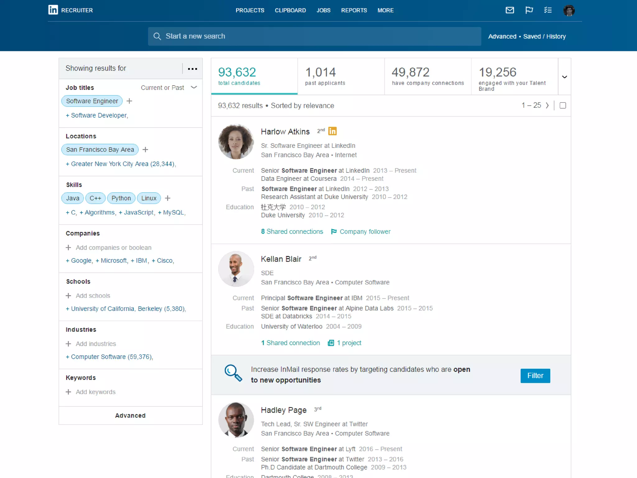
Task: Add suggested JavaScript skill
Action: point(137,212)
